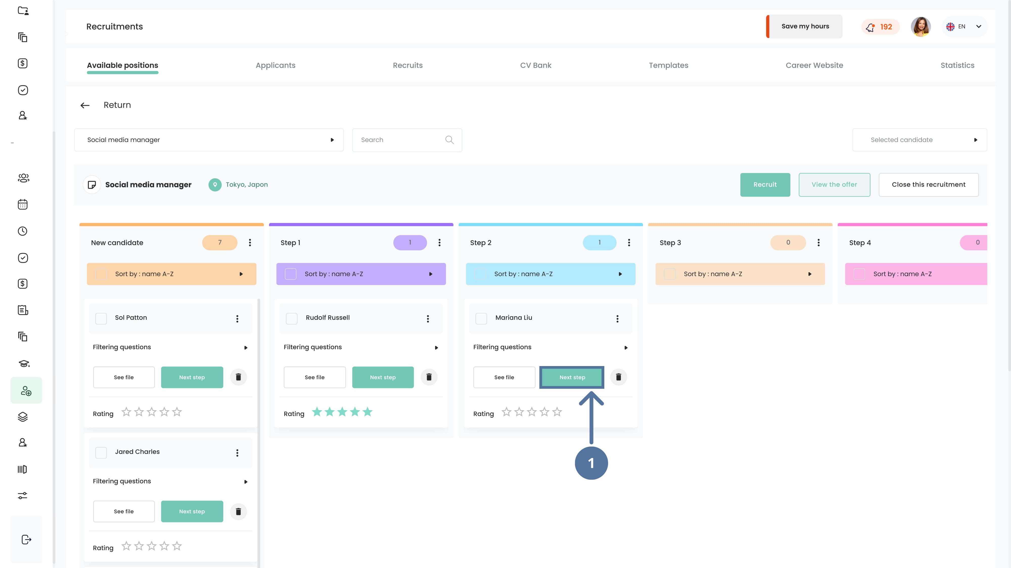Switch to the Applicants tab
This screenshot has height=568, width=1011.
275,65
